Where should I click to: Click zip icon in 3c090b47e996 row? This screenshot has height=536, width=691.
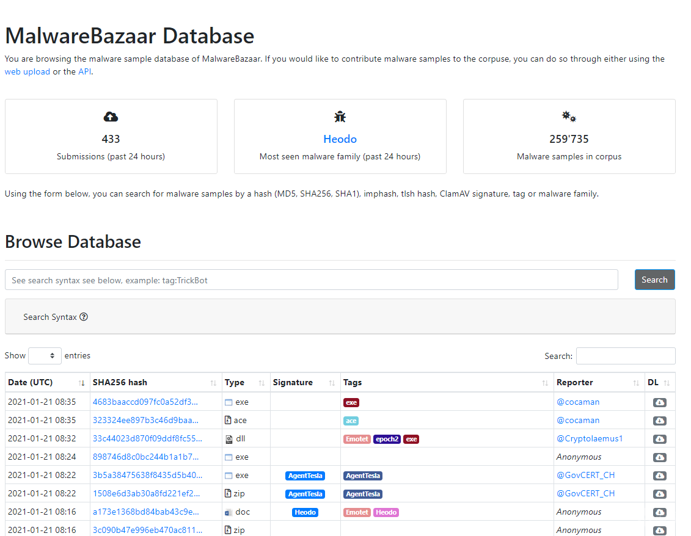pyautogui.click(x=228, y=530)
